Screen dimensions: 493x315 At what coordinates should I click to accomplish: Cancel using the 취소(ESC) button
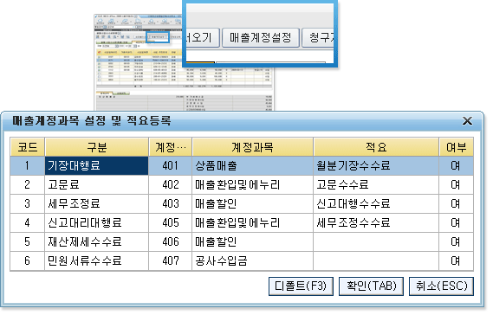441,286
